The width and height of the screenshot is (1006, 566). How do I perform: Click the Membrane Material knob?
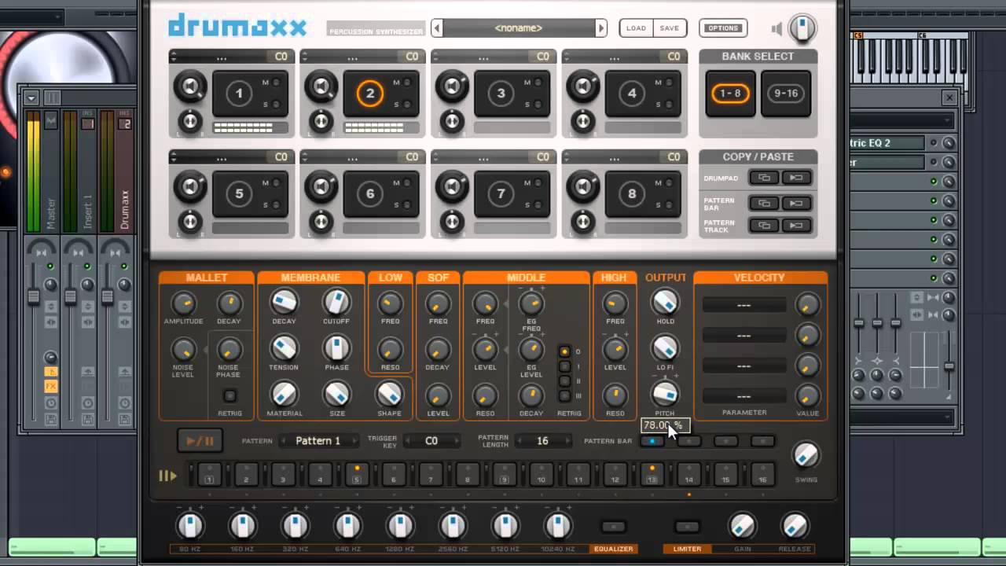click(284, 395)
